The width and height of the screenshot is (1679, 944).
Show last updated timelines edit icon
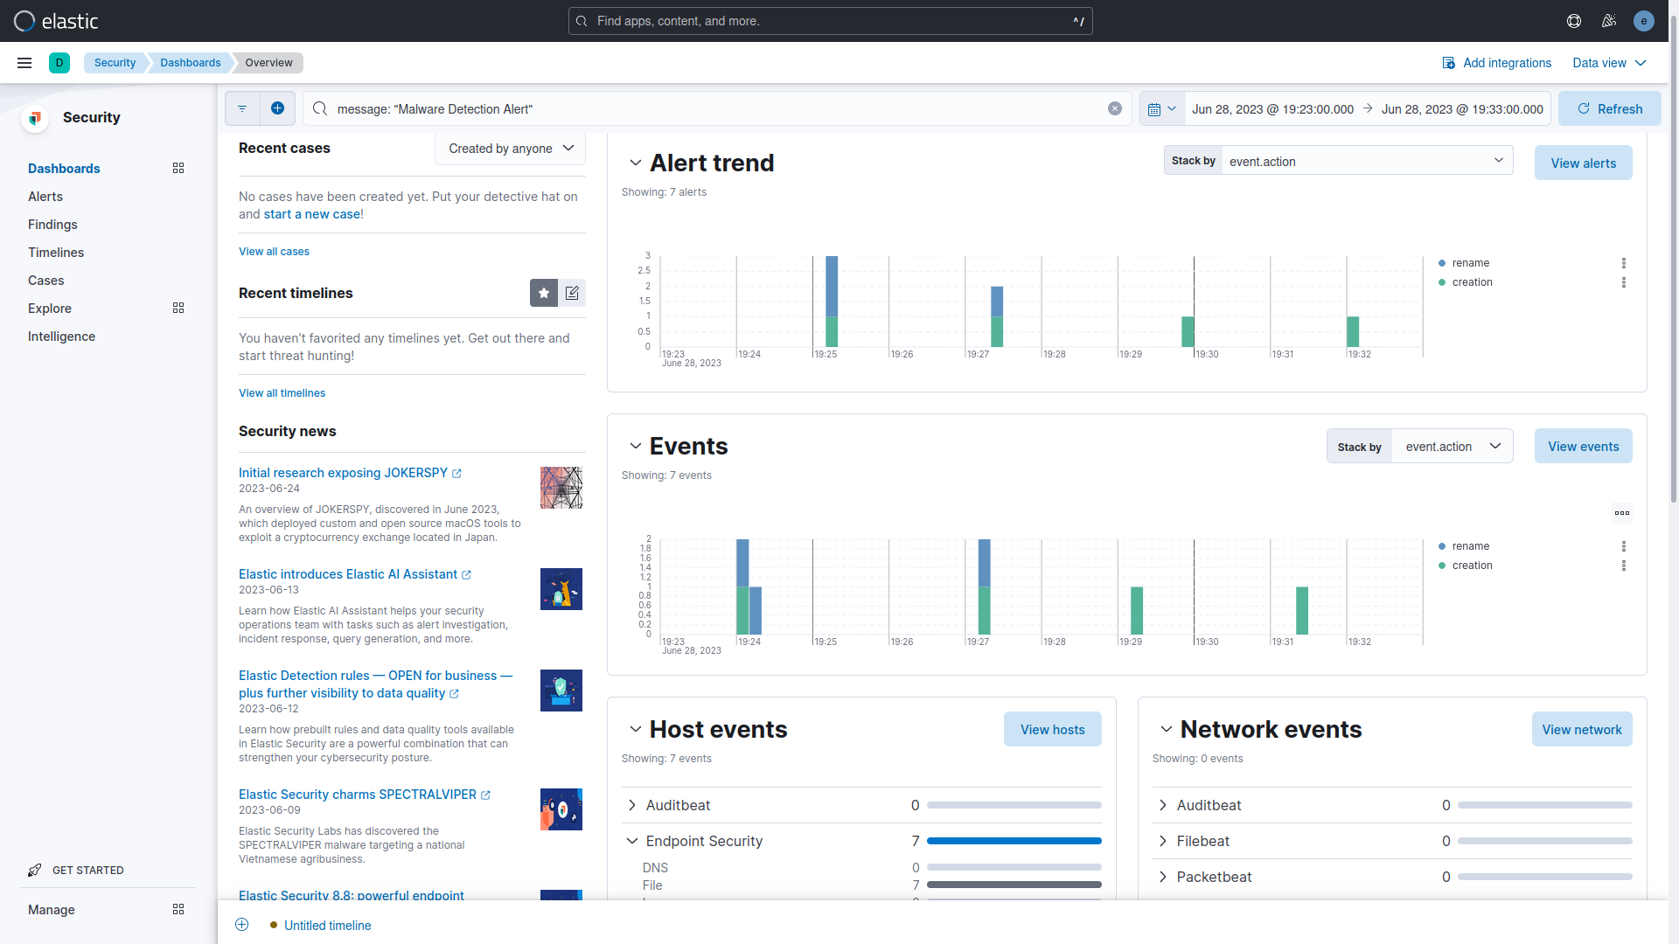572,293
